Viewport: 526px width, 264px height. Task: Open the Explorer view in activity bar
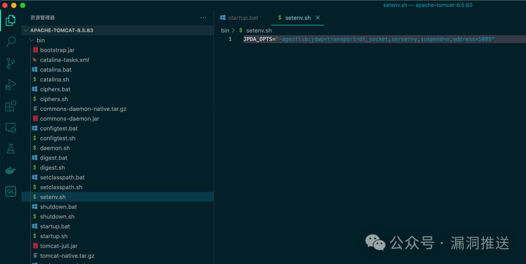(x=10, y=20)
